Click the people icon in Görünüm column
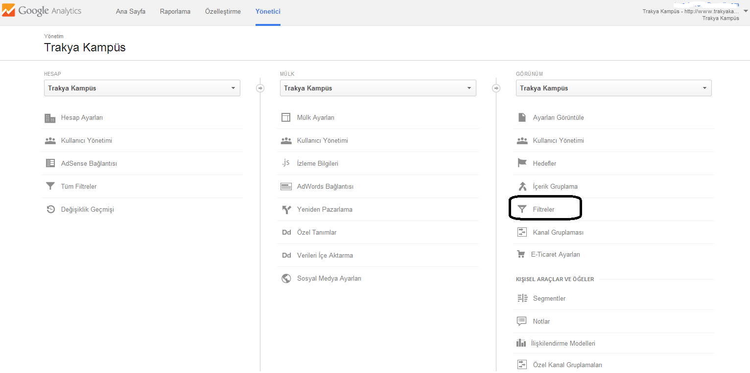The image size is (750, 373). pos(522,141)
